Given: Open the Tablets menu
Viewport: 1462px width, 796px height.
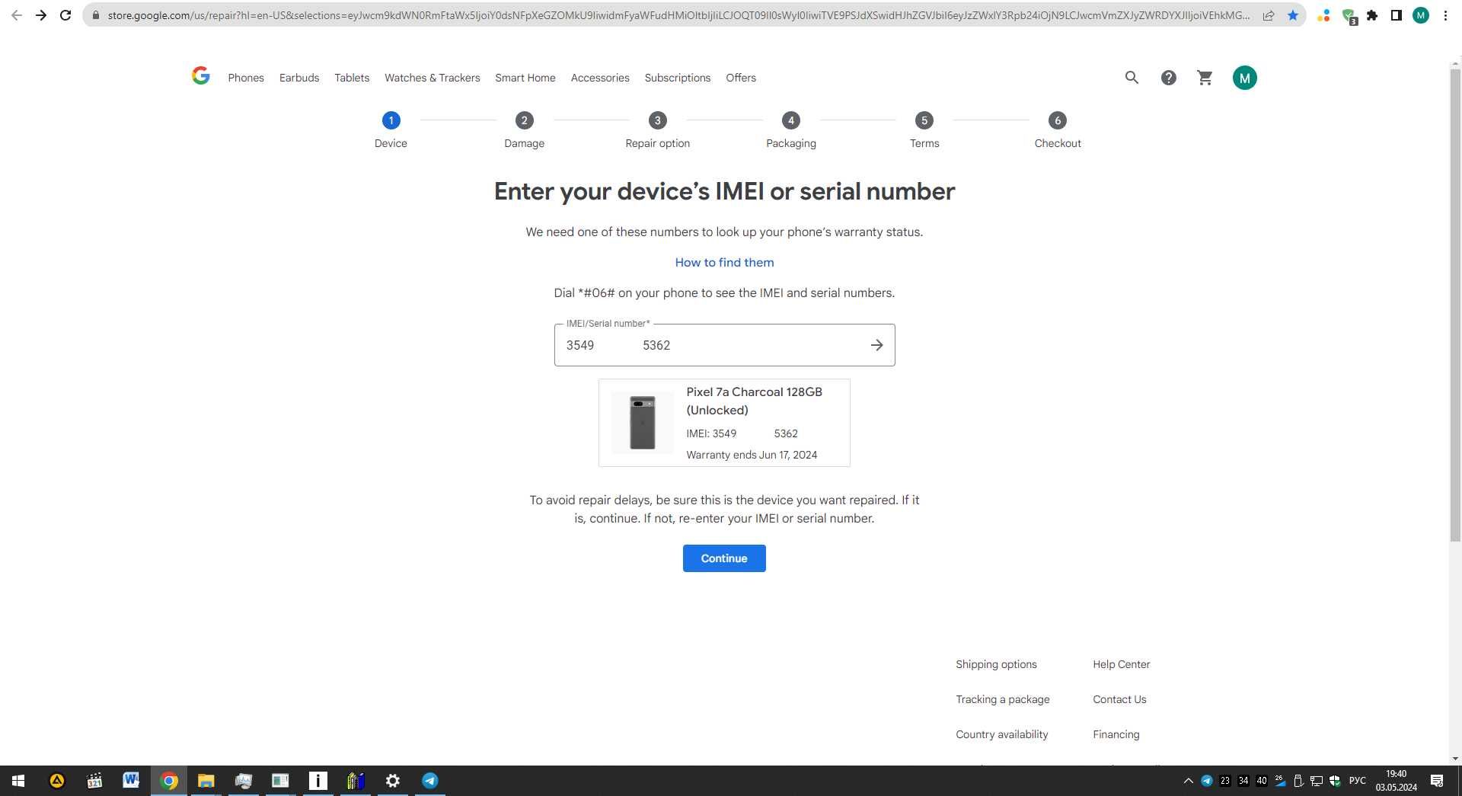Looking at the screenshot, I should tap(352, 78).
